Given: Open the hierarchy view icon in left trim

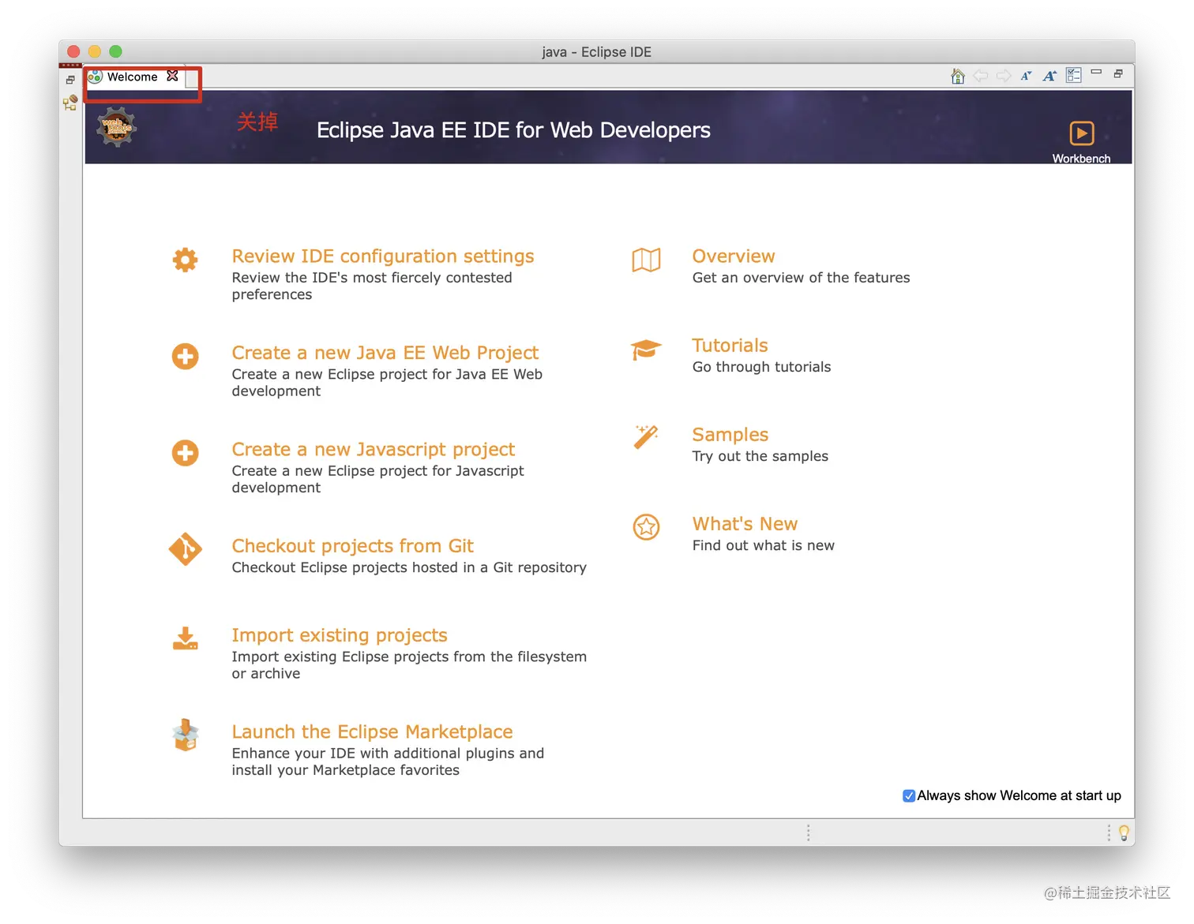Looking at the screenshot, I should (70, 103).
